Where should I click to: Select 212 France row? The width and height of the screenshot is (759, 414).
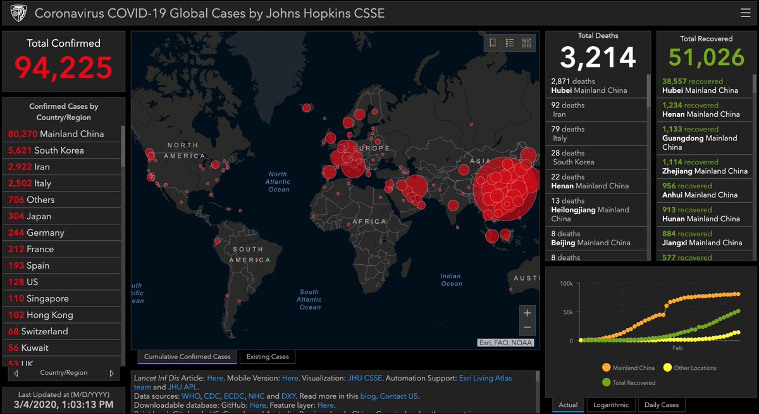(x=61, y=249)
